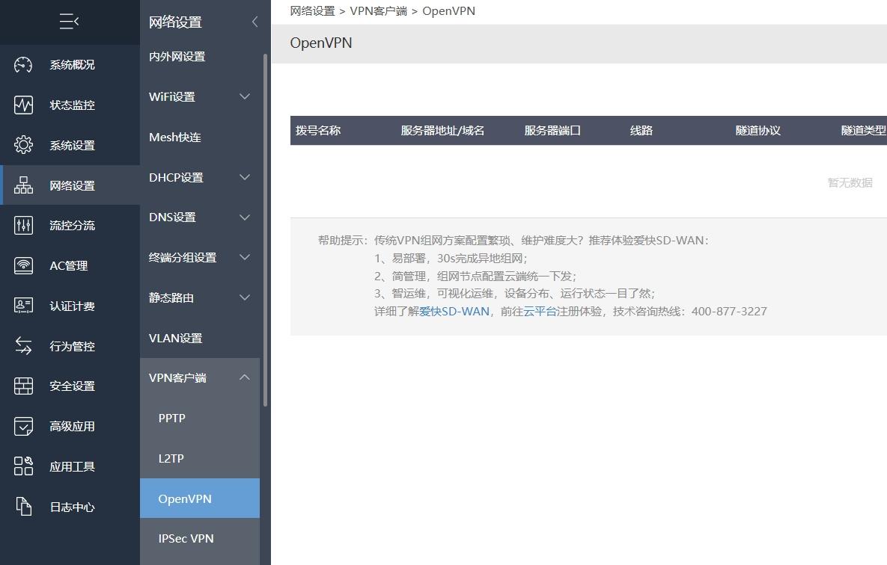The height and width of the screenshot is (565, 887).
Task: Open the 日志中心 log center icon
Action: pyautogui.click(x=23, y=507)
